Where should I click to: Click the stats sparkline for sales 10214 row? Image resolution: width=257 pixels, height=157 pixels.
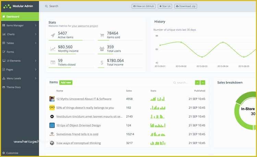pos(158,134)
